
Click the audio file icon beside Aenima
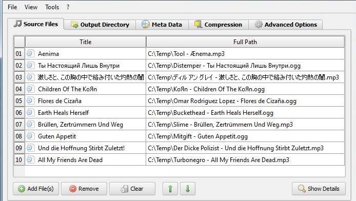coord(30,53)
